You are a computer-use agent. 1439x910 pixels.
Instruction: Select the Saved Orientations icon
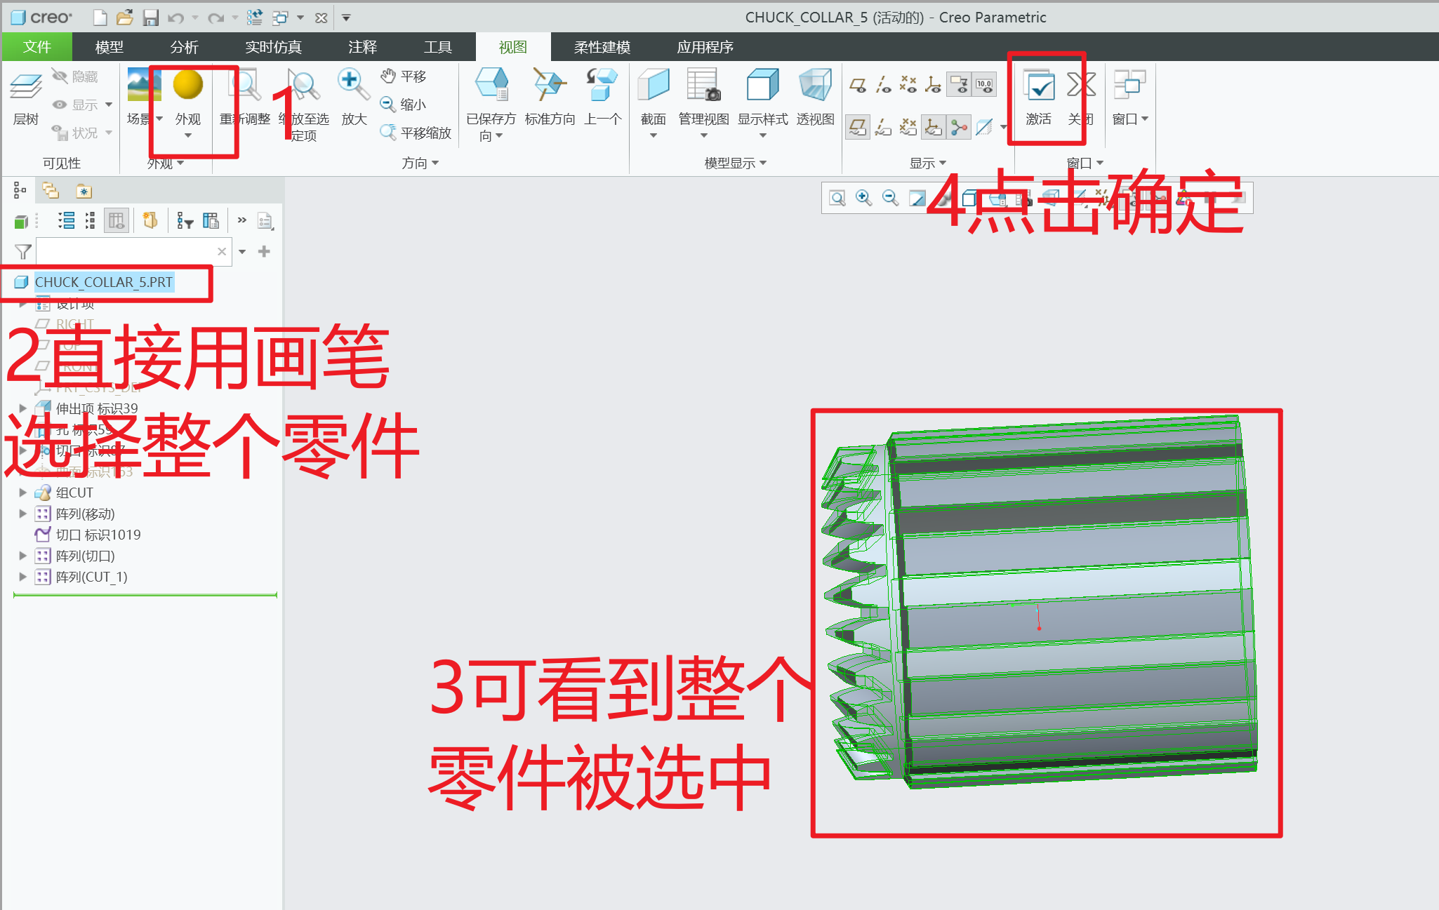click(x=491, y=85)
